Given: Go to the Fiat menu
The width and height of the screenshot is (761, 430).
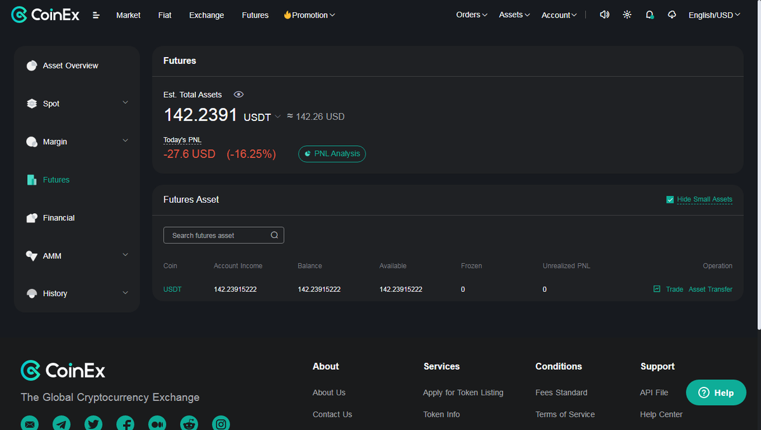Looking at the screenshot, I should click(165, 15).
